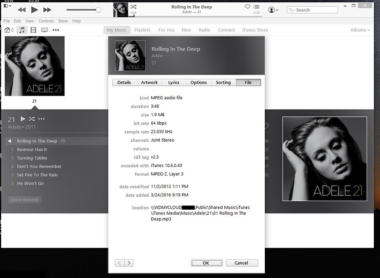The height and width of the screenshot is (278, 380).
Task: Open the Edit menu
Action: tap(17, 21)
